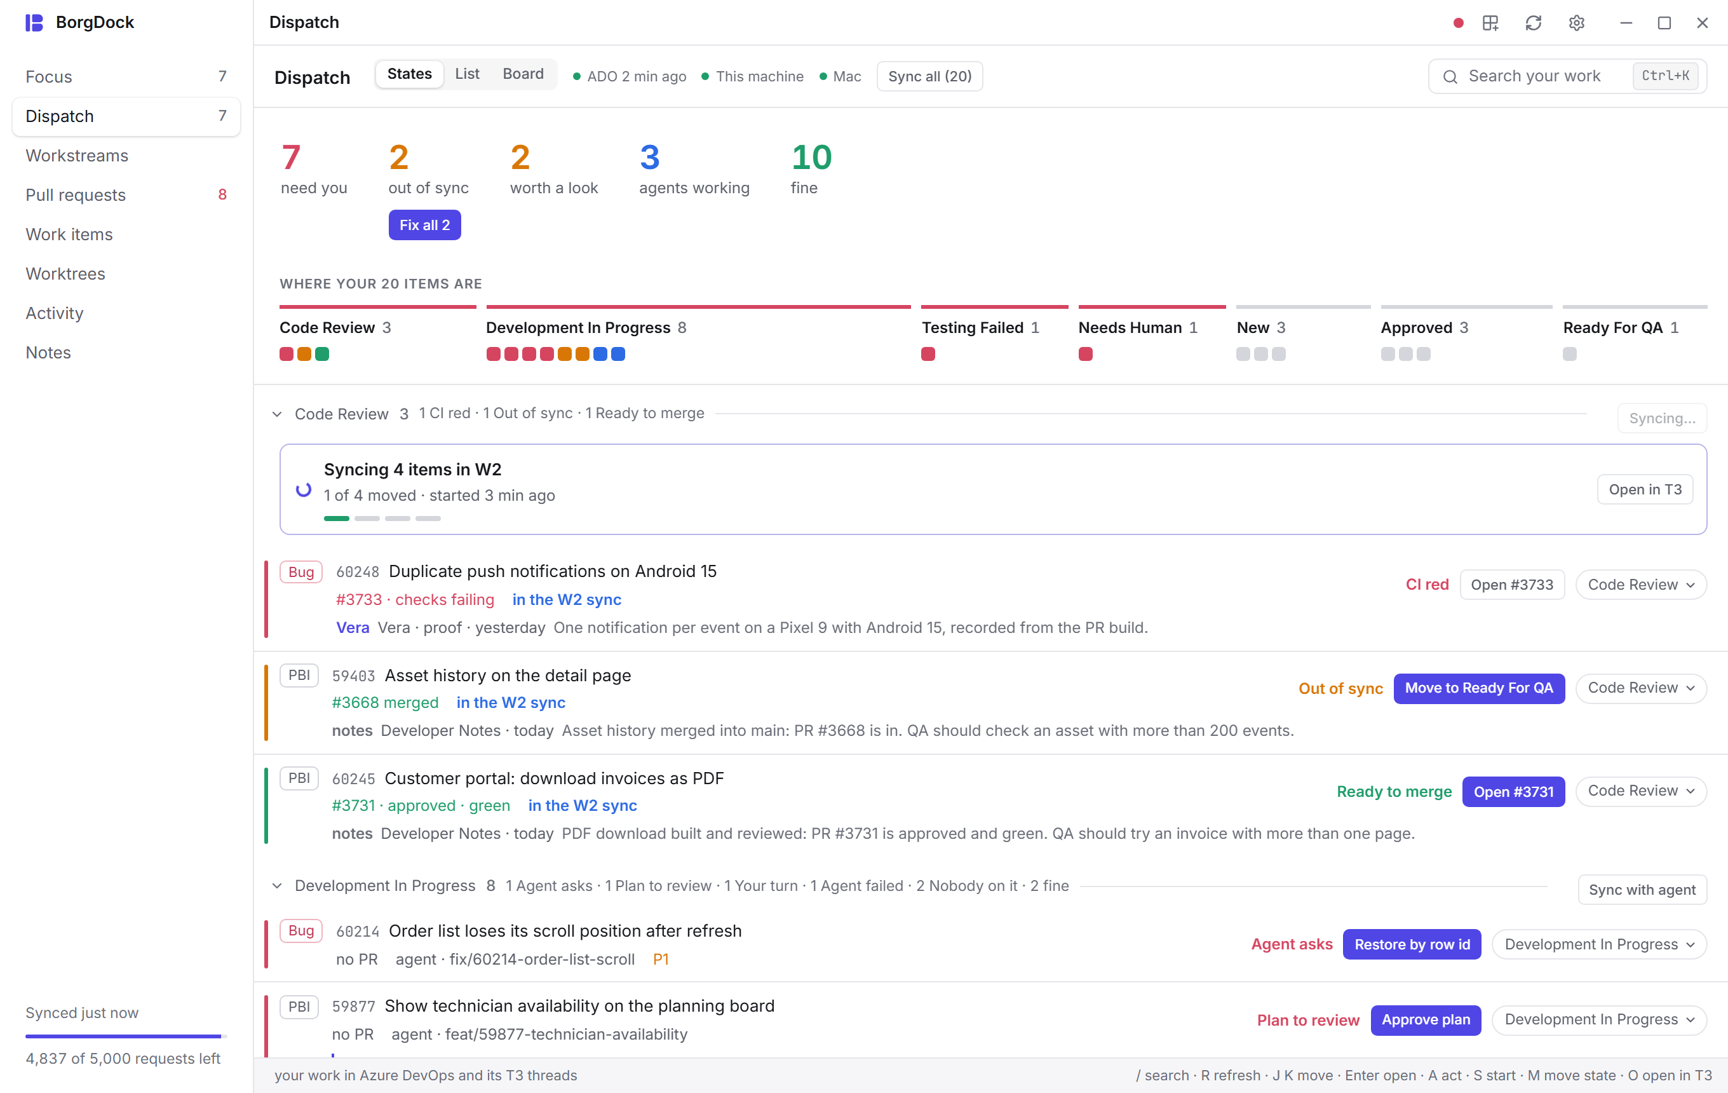Open state dropdown for Asset history item

click(1641, 688)
